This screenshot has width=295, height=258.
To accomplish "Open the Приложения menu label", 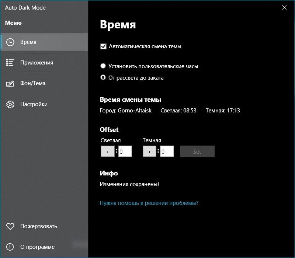I will pos(37,63).
